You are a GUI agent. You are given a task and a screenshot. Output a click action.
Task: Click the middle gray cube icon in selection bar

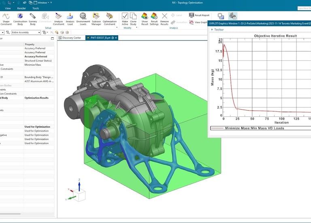[x=62, y=32]
